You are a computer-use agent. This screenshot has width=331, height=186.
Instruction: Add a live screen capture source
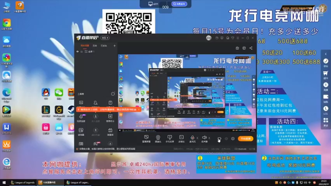[146, 139]
